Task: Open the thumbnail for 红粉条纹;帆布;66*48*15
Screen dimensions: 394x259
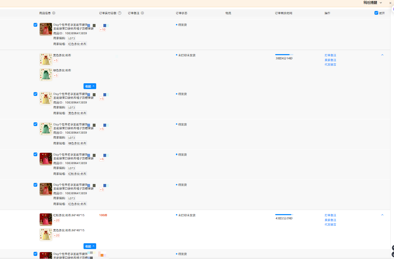Action: point(46,220)
